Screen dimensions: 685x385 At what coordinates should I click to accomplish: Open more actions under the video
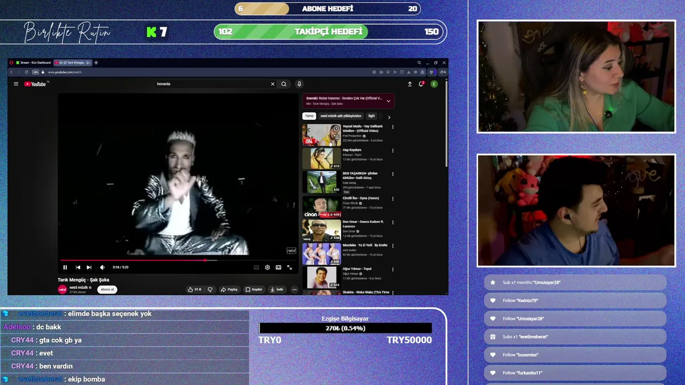(x=294, y=289)
